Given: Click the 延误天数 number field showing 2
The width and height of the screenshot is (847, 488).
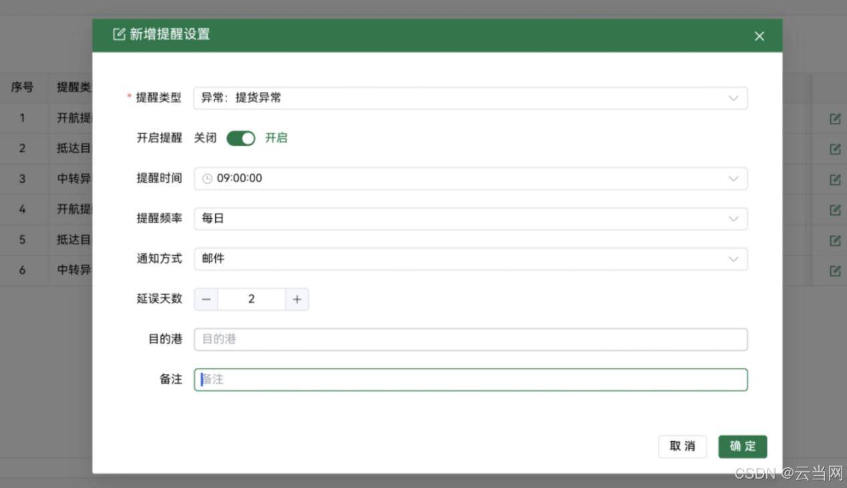Looking at the screenshot, I should [x=251, y=299].
